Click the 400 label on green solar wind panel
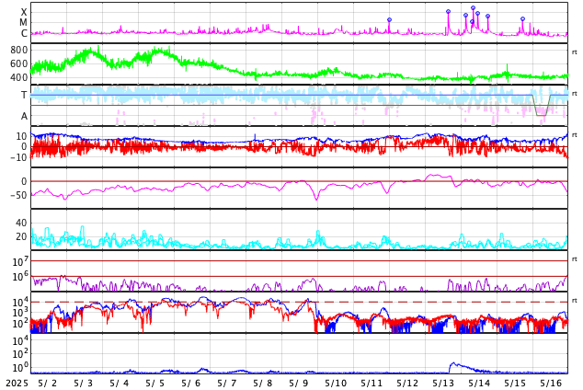This screenshot has width=583, height=390. pyautogui.click(x=19, y=77)
